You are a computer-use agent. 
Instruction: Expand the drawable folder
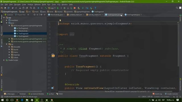click(x=9, y=47)
